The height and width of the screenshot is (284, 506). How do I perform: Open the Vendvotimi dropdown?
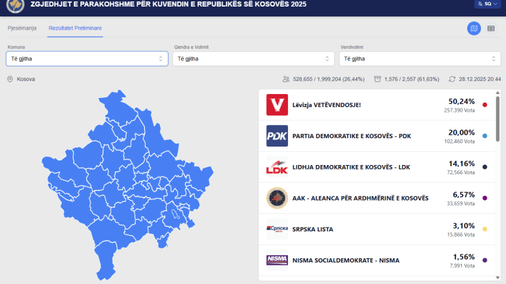tap(420, 59)
